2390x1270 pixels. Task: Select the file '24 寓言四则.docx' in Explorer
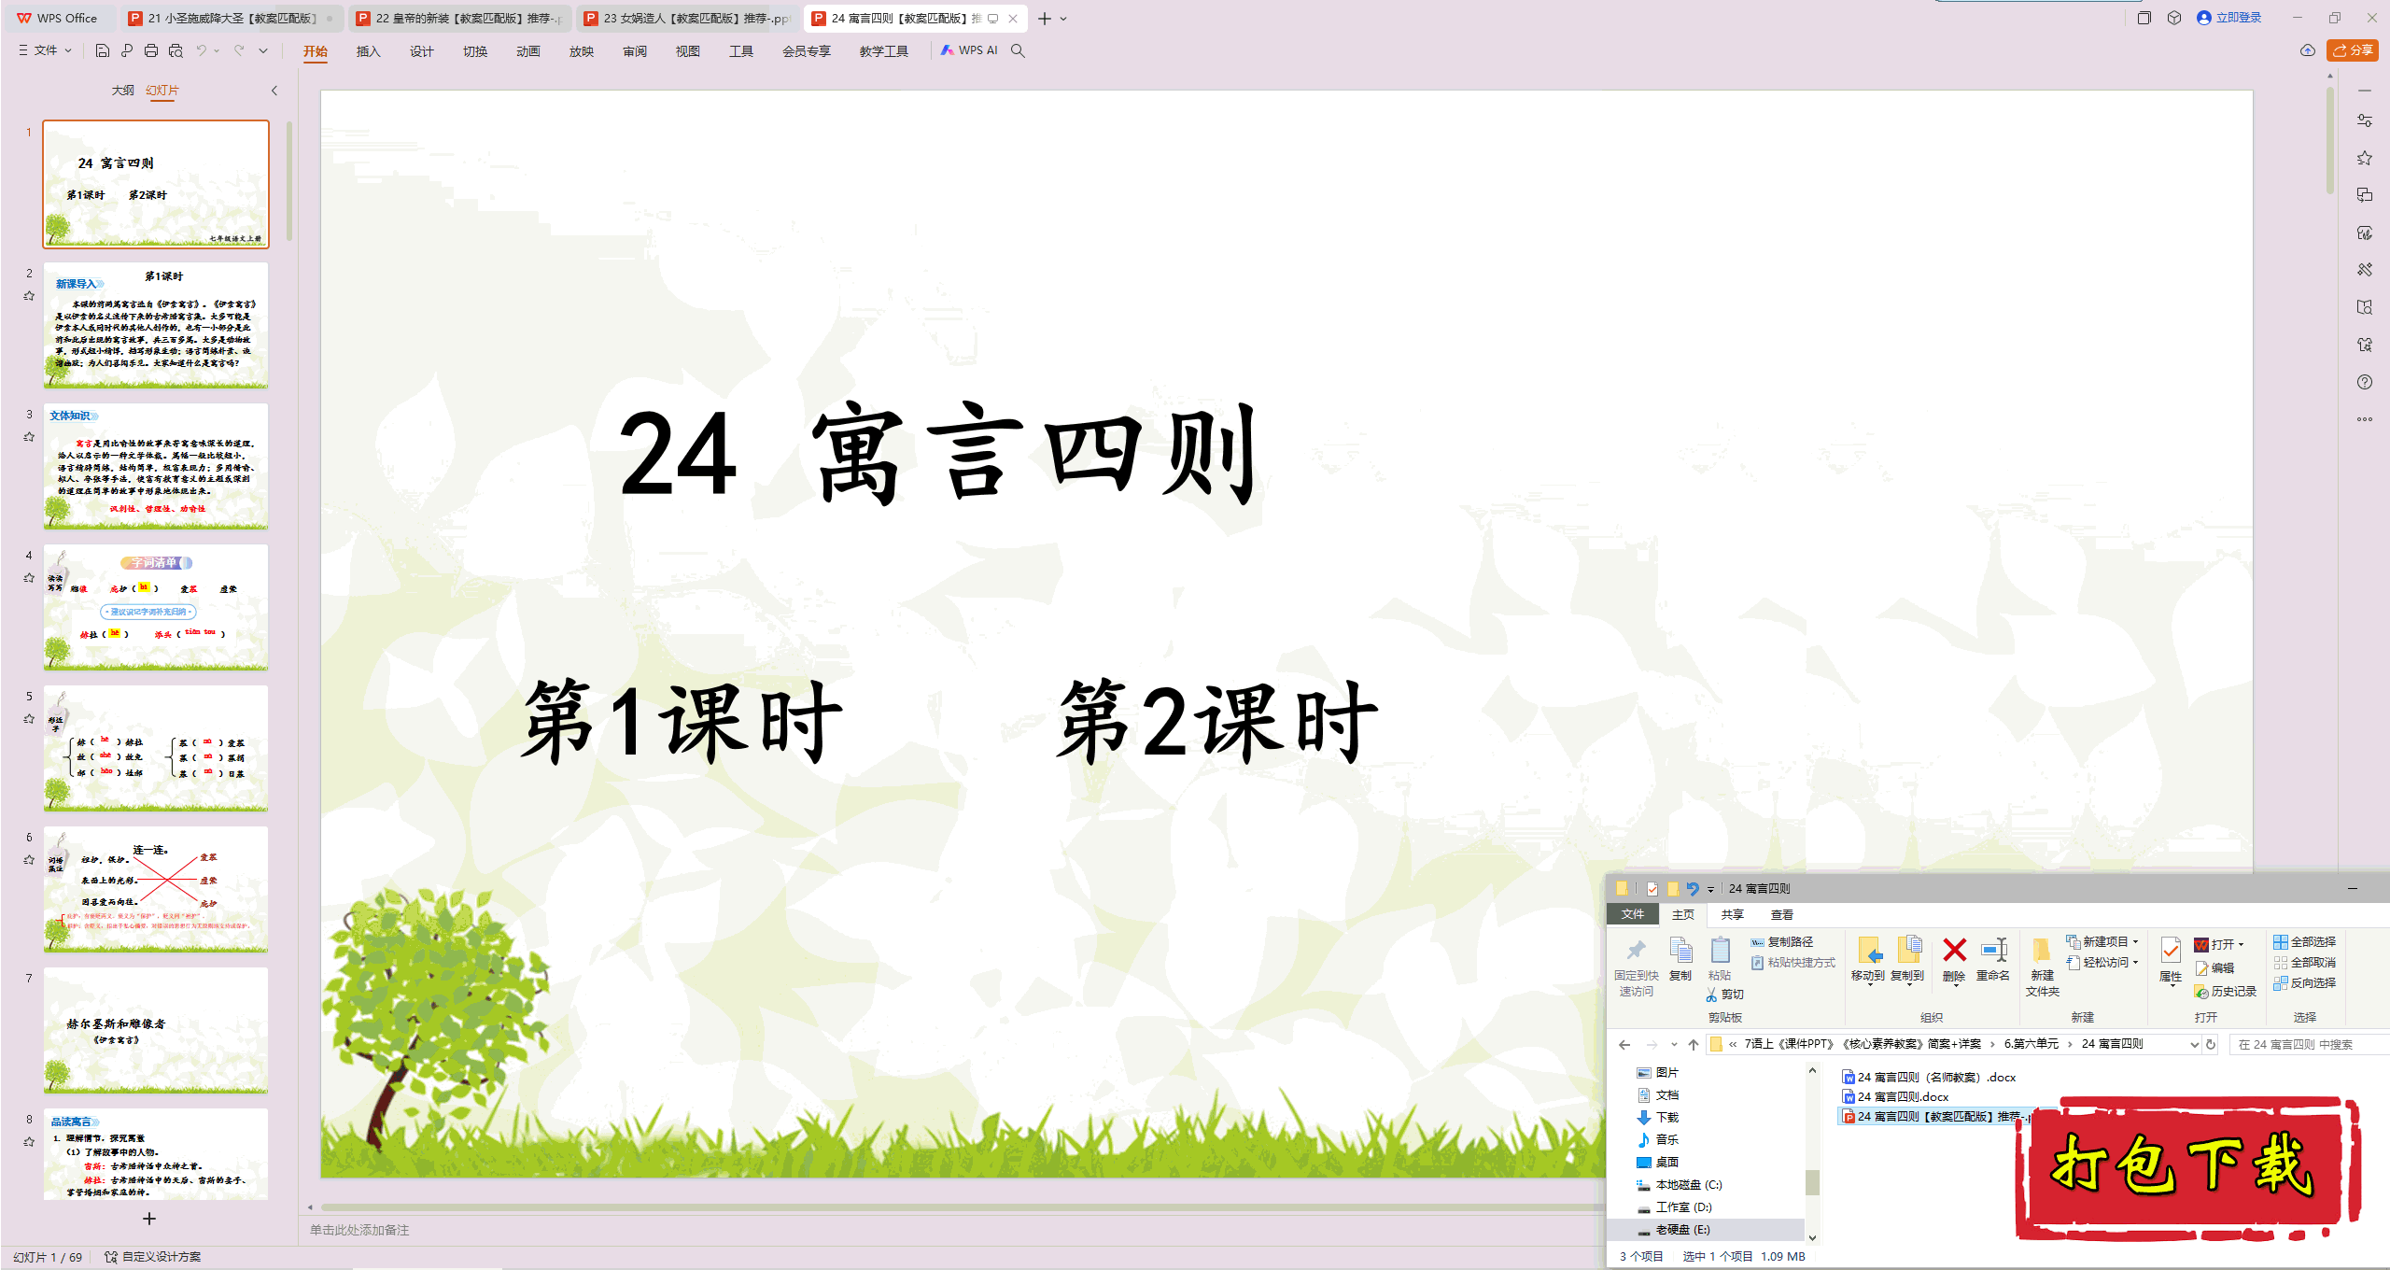point(1895,1097)
